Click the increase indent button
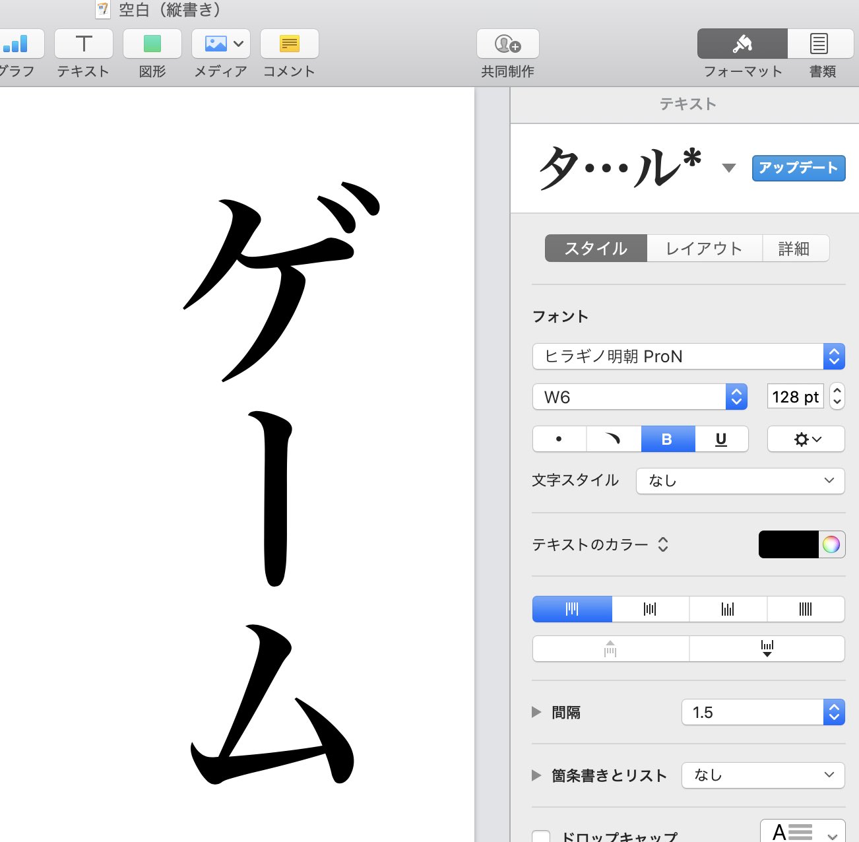The width and height of the screenshot is (859, 842). 767,649
